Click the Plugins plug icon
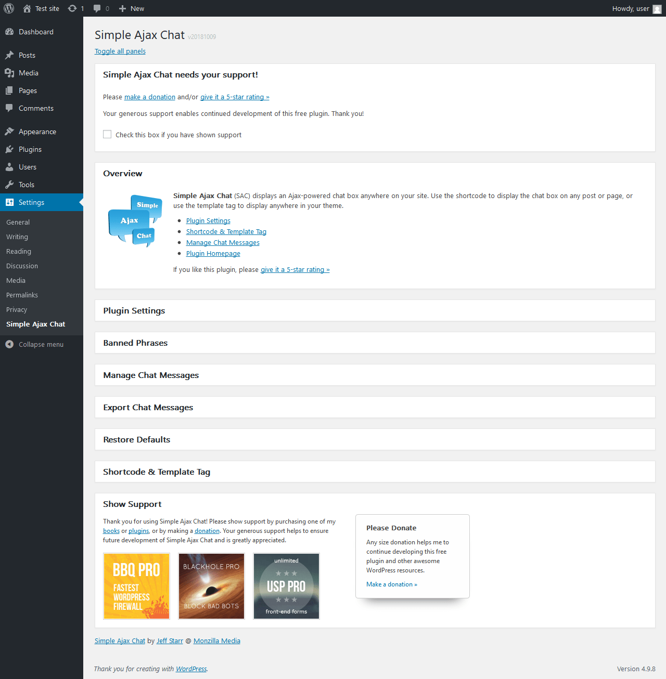 click(9, 149)
